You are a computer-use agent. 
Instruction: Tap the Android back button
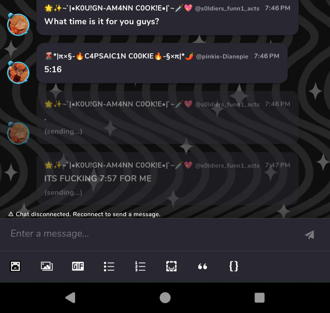(70, 298)
